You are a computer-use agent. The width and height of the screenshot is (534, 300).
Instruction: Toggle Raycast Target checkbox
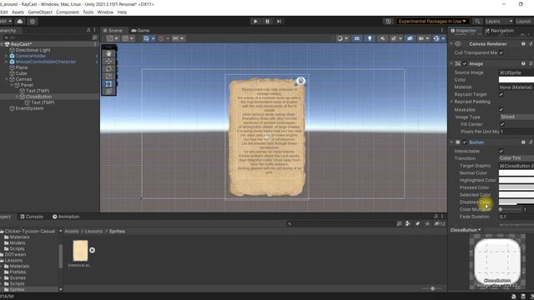coord(501,94)
